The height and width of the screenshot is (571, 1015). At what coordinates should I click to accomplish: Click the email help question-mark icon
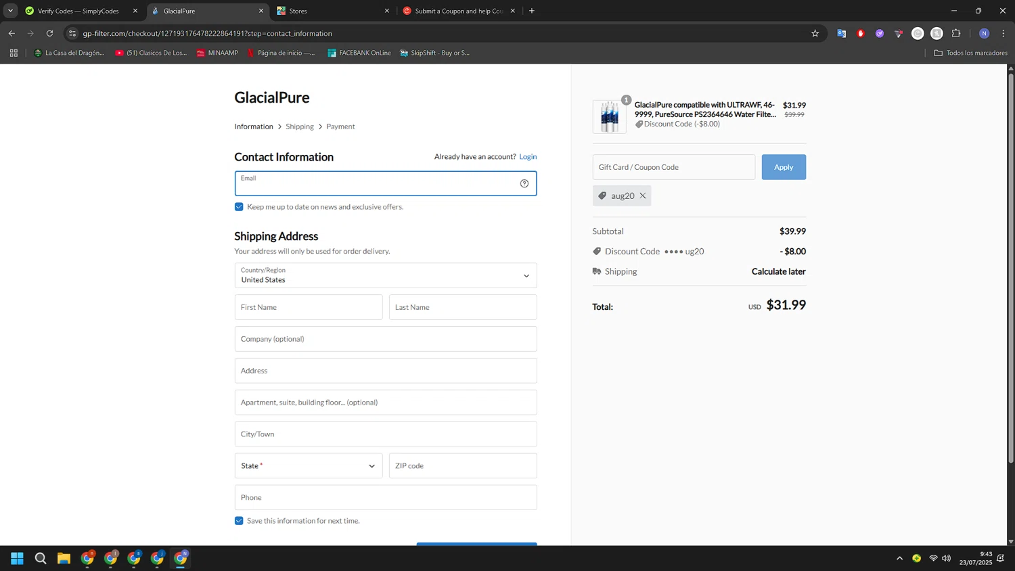pyautogui.click(x=524, y=183)
